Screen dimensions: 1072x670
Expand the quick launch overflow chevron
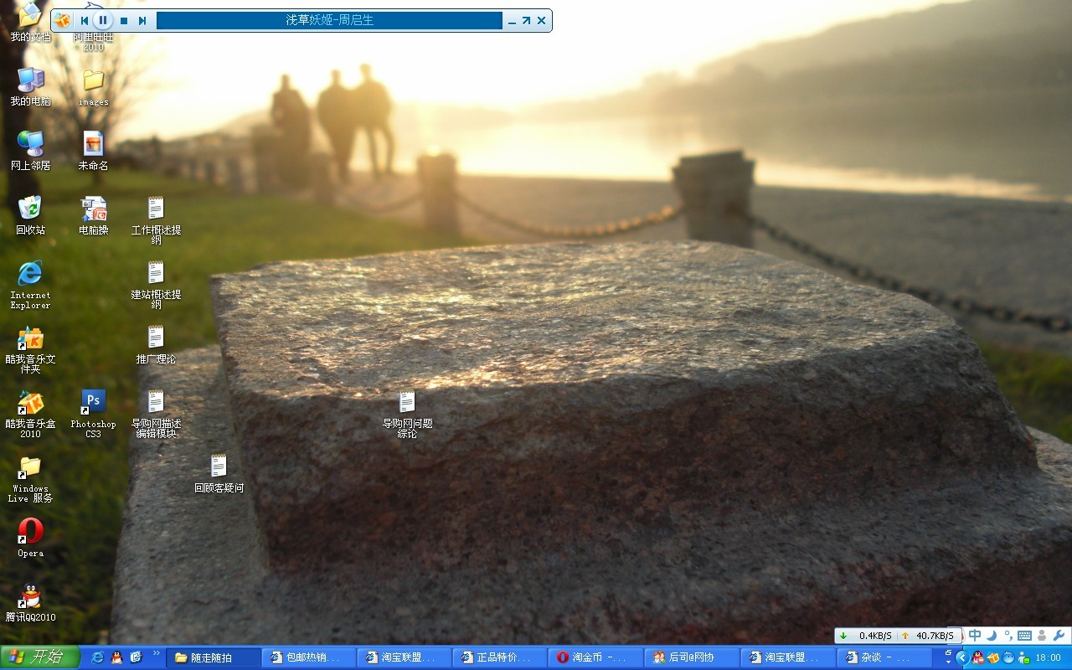[x=156, y=652]
